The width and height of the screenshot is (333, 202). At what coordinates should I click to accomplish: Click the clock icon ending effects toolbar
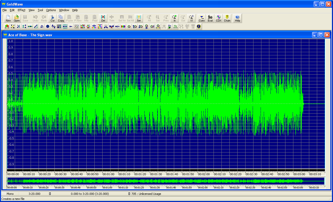[x=199, y=26]
